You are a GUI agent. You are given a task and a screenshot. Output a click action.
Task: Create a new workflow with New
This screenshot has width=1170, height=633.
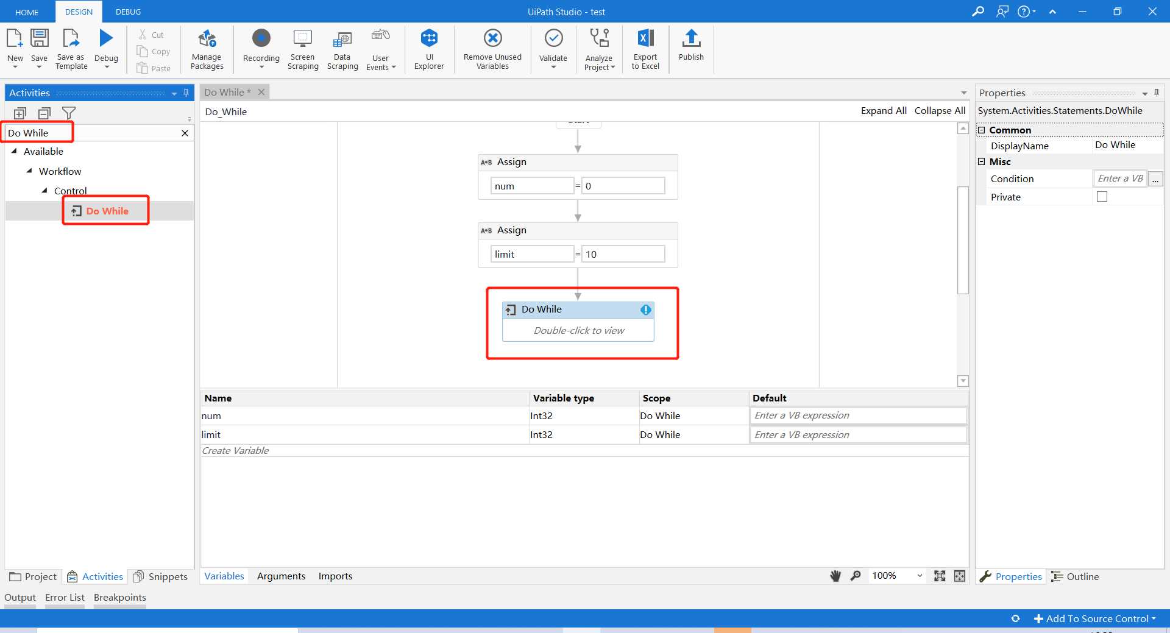(15, 48)
